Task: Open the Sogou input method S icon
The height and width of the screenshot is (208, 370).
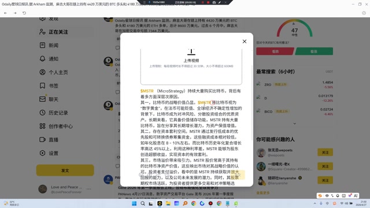Action: [x=320, y=196]
